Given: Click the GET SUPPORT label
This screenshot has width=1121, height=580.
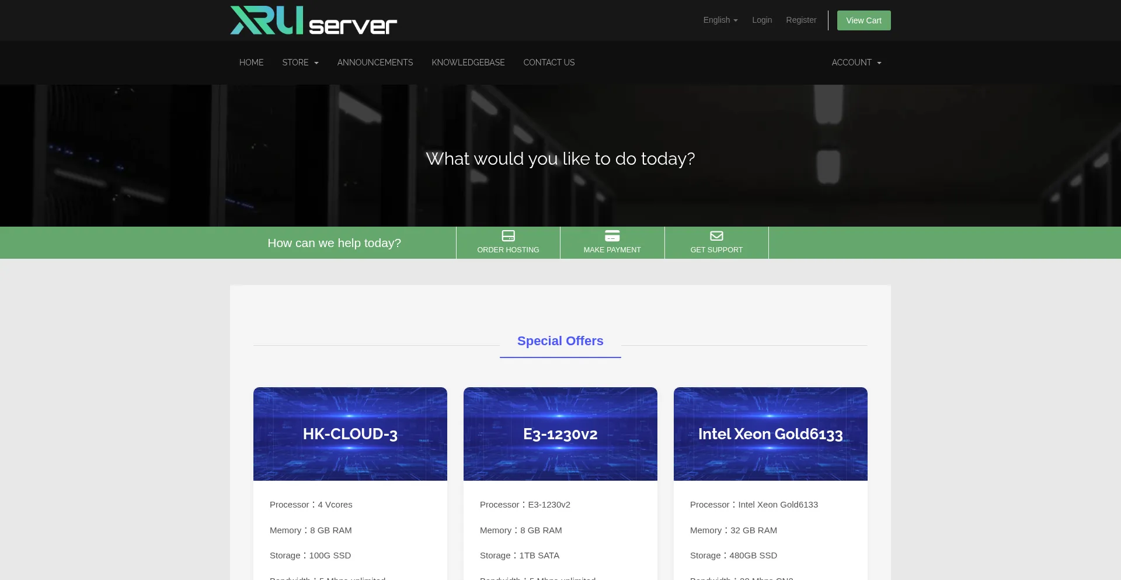Looking at the screenshot, I should tap(716, 250).
